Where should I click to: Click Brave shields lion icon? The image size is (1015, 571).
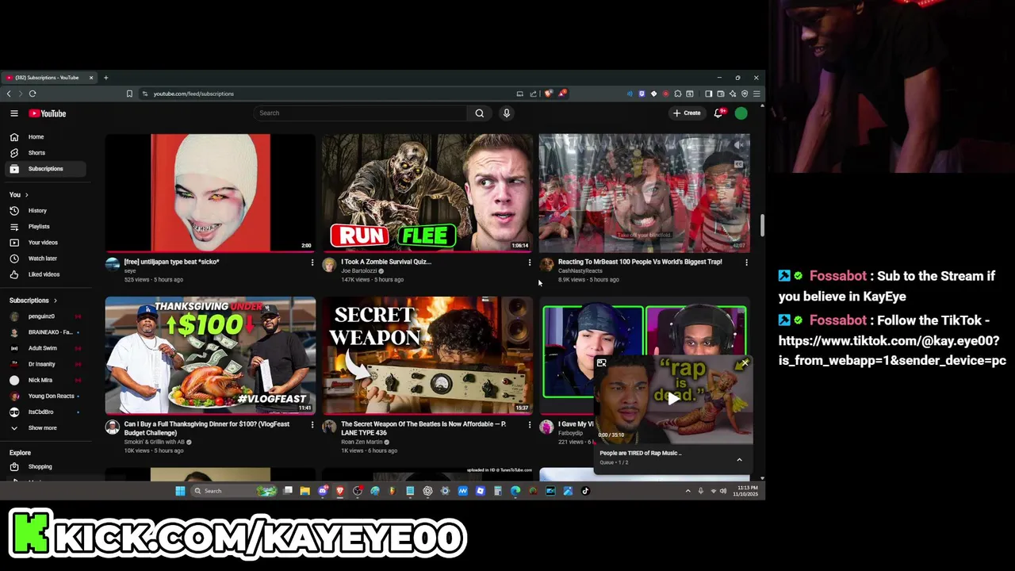547,94
